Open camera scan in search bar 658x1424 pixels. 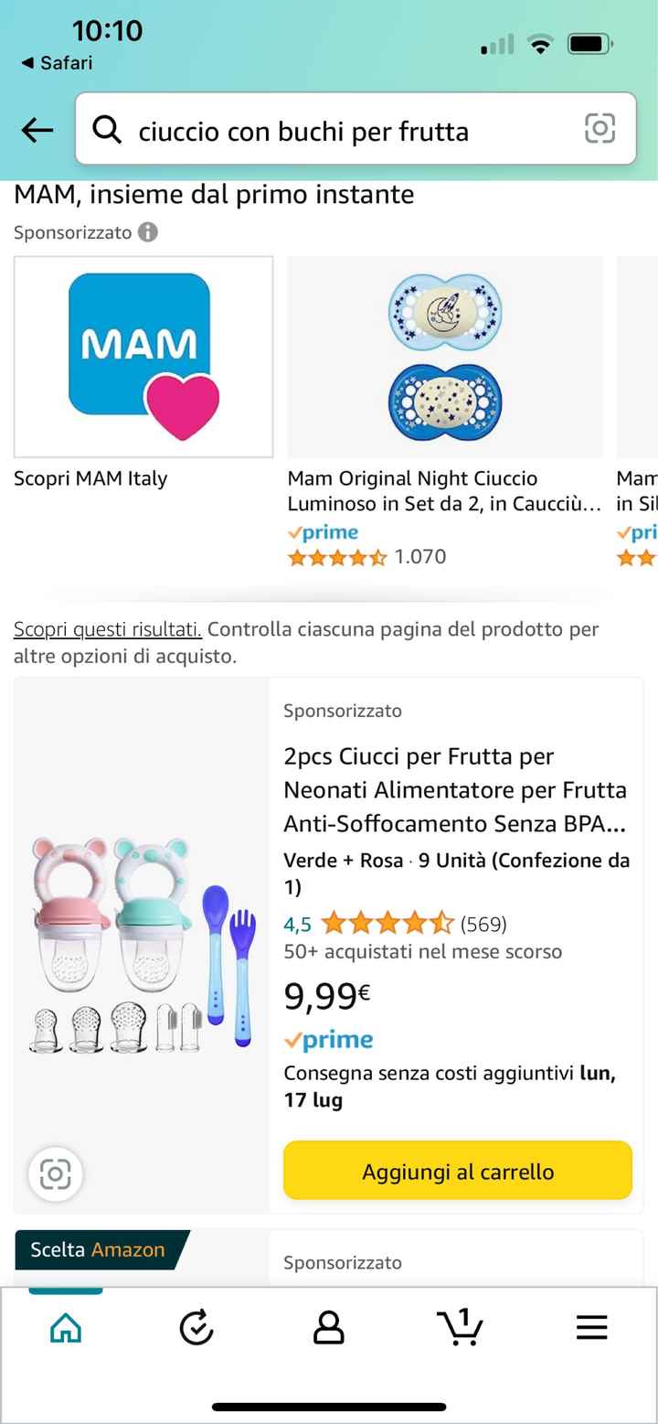coord(600,129)
